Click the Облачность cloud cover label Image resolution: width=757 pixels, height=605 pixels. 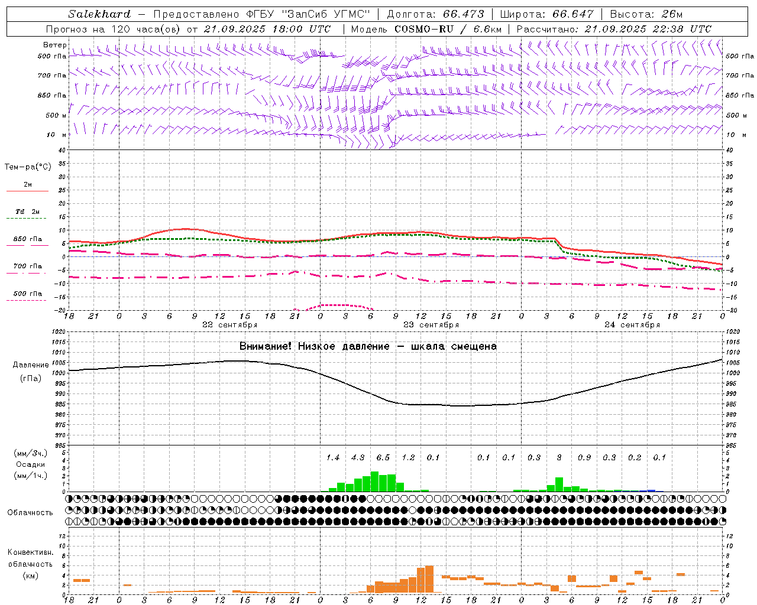(x=30, y=513)
